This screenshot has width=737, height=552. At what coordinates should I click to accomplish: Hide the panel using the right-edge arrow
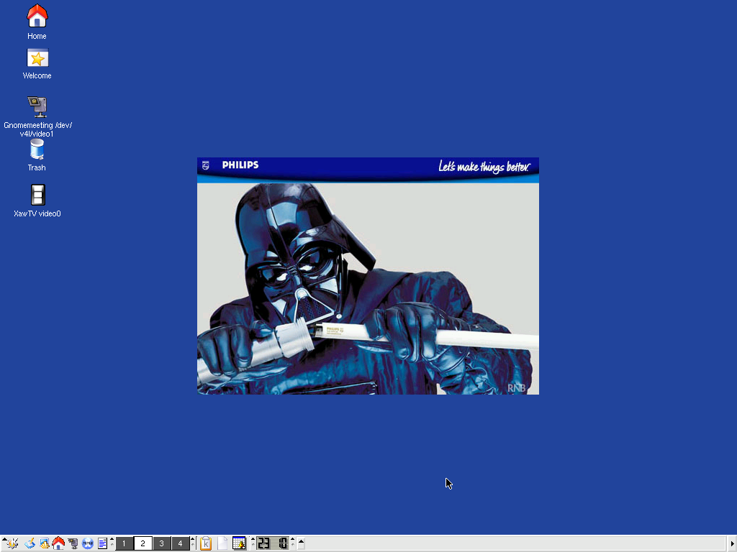pyautogui.click(x=732, y=543)
